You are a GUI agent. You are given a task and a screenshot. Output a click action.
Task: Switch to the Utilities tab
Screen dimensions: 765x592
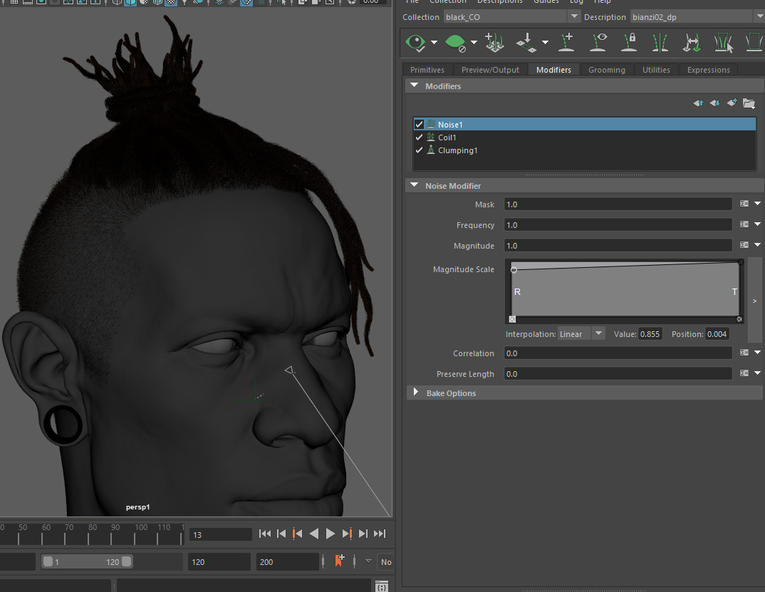(x=656, y=70)
